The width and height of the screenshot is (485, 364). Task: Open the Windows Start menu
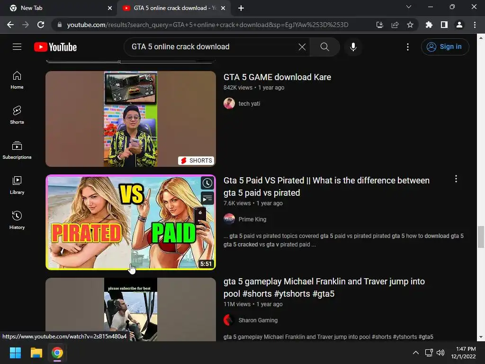(15, 353)
